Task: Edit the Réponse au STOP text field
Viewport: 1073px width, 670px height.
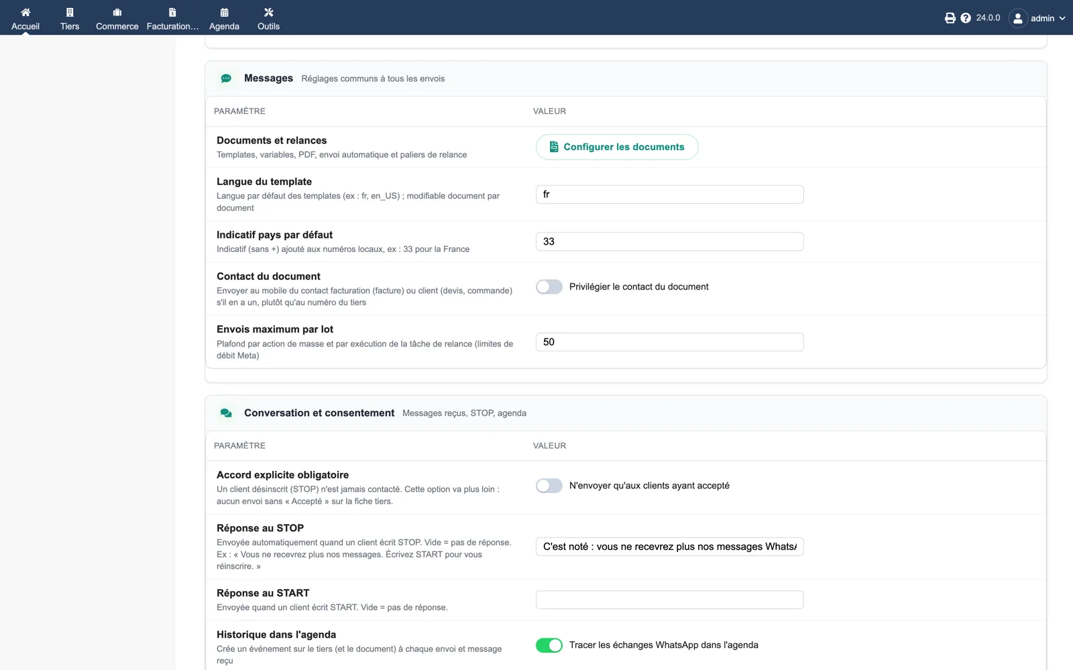Action: pos(669,547)
